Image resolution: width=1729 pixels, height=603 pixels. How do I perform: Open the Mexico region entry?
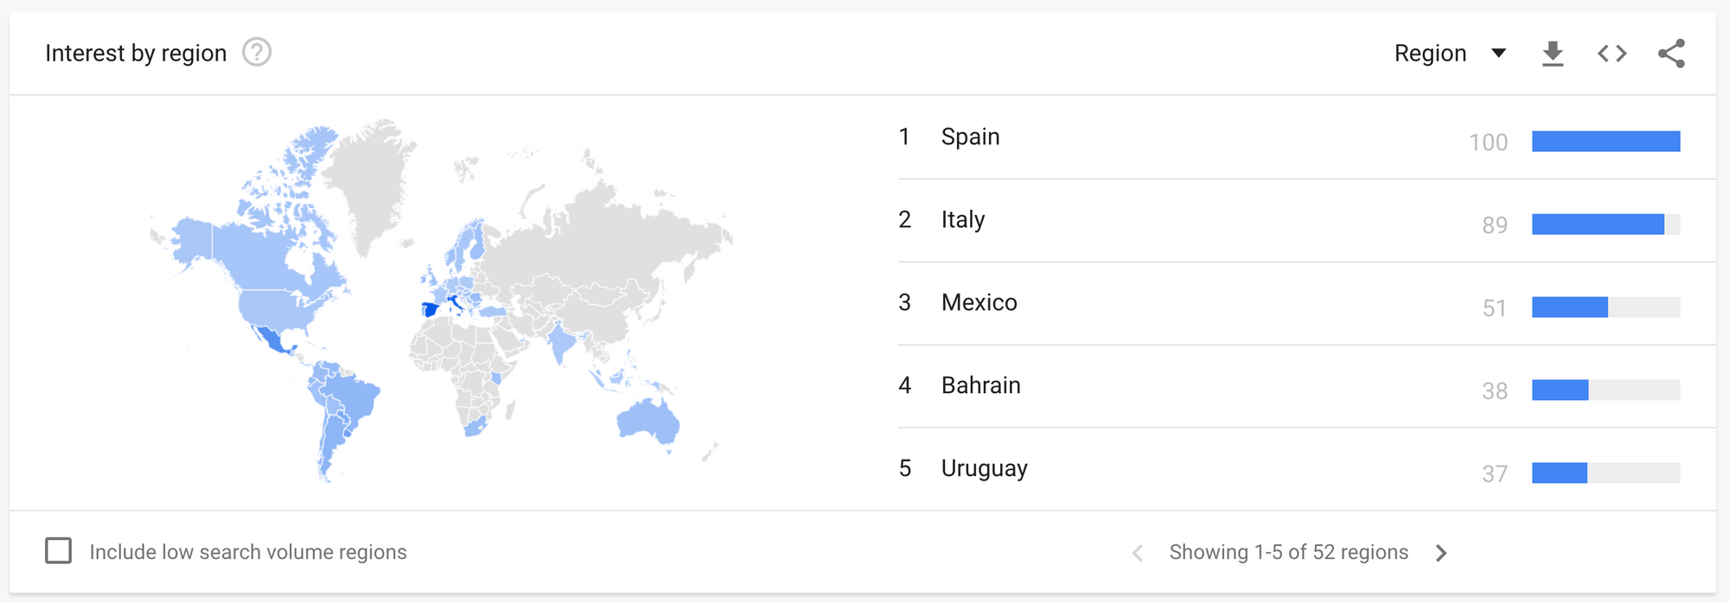[x=979, y=302]
